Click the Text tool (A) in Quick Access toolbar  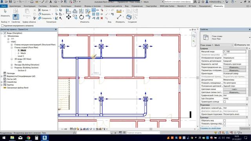pyautogui.click(x=51, y=2)
